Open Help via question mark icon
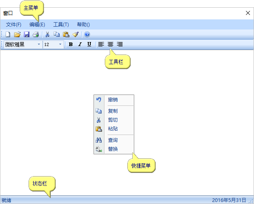Viewport: 254px width, 204px height. pyautogui.click(x=87, y=35)
